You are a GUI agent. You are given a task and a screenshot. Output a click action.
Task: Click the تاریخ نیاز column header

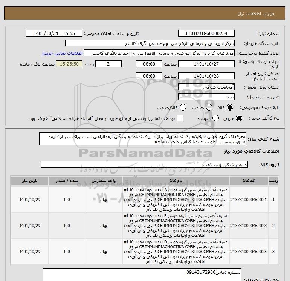click(30, 181)
